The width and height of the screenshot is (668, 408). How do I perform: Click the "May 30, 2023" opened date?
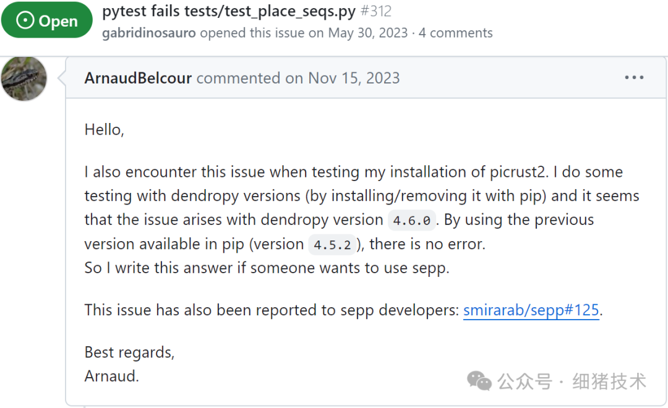click(368, 33)
